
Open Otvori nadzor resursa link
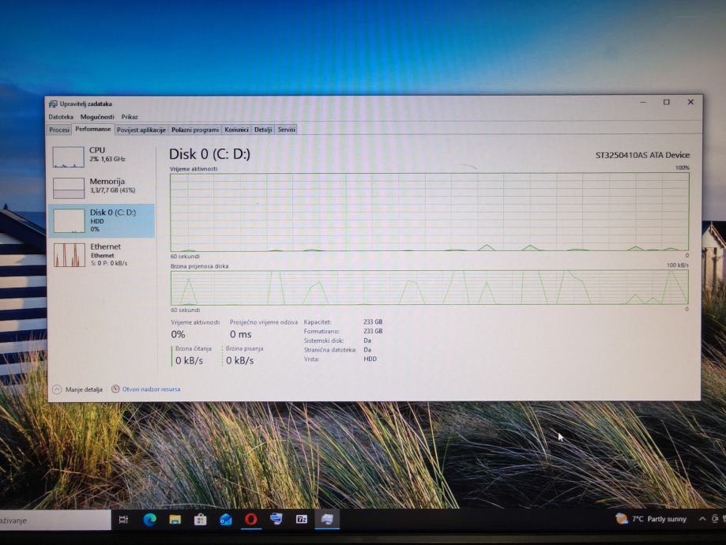(x=146, y=389)
